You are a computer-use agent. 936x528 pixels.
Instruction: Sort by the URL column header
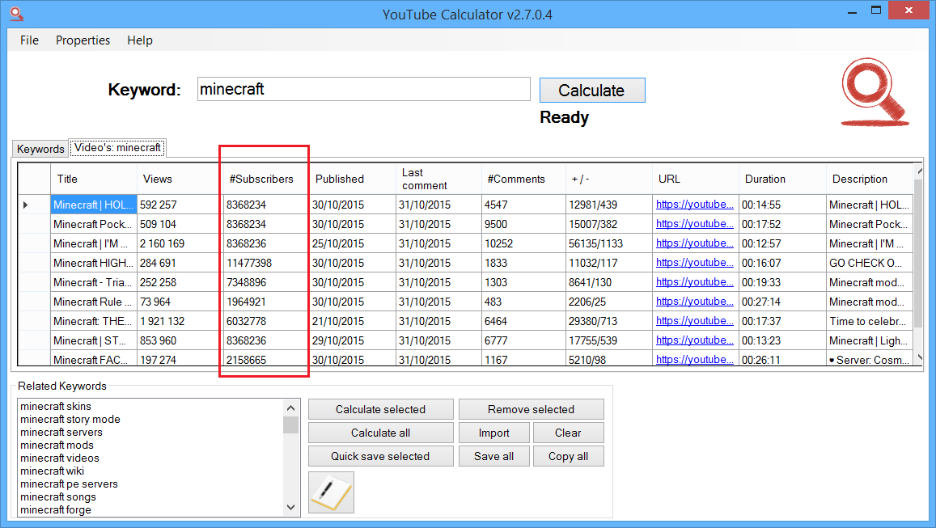tap(696, 179)
